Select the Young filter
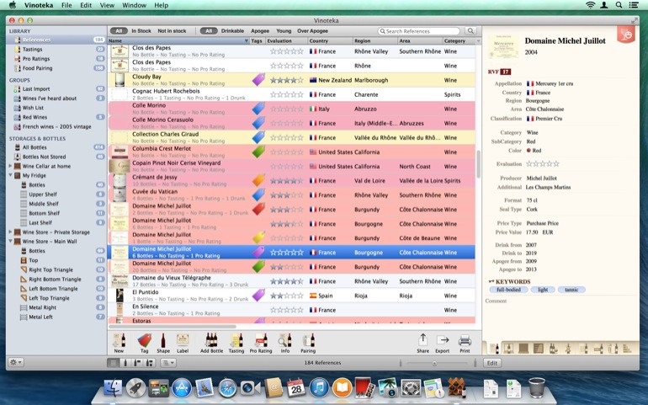Screen dimensions: 648x405 click(x=284, y=30)
